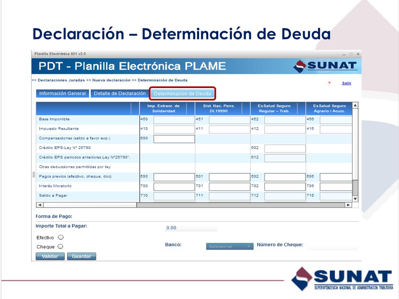The width and height of the screenshot is (399, 299).
Task: Click the Compensaciones (saldo a favor exp.) label
Action: (74, 138)
